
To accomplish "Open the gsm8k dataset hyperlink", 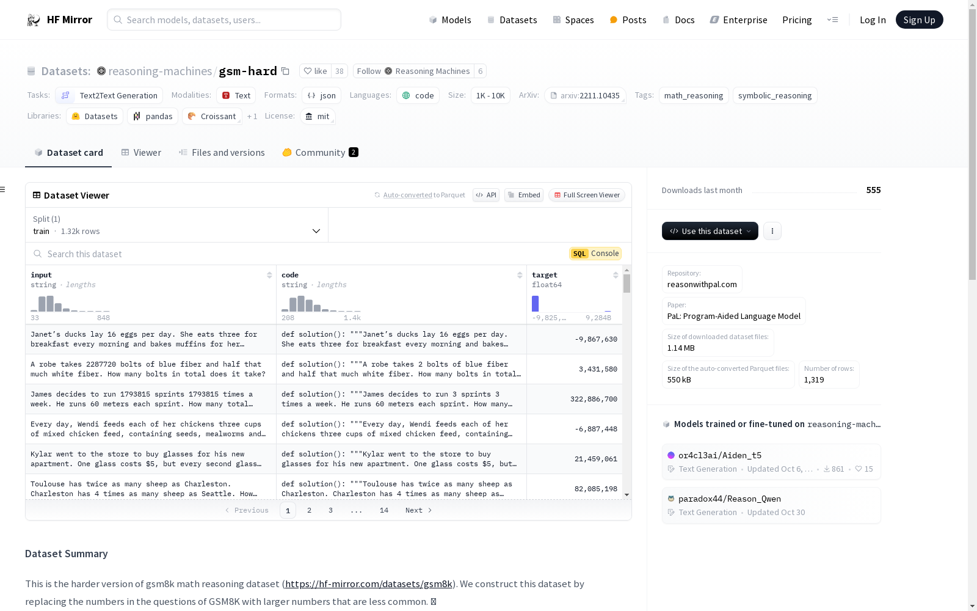I will pyautogui.click(x=369, y=584).
